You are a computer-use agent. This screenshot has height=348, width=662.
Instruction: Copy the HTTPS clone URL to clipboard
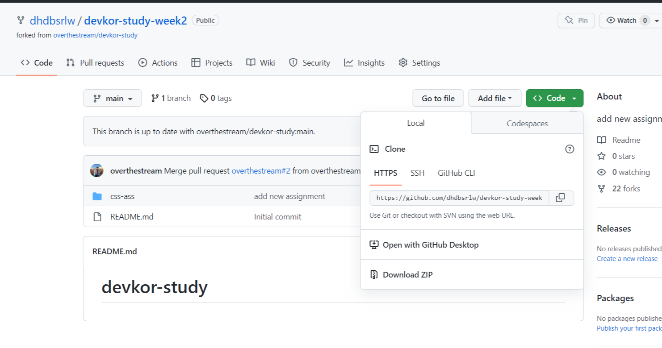pos(560,198)
